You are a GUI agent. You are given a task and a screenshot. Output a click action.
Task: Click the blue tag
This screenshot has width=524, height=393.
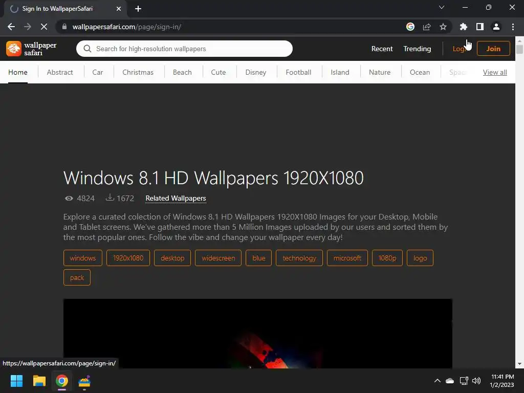point(258,258)
